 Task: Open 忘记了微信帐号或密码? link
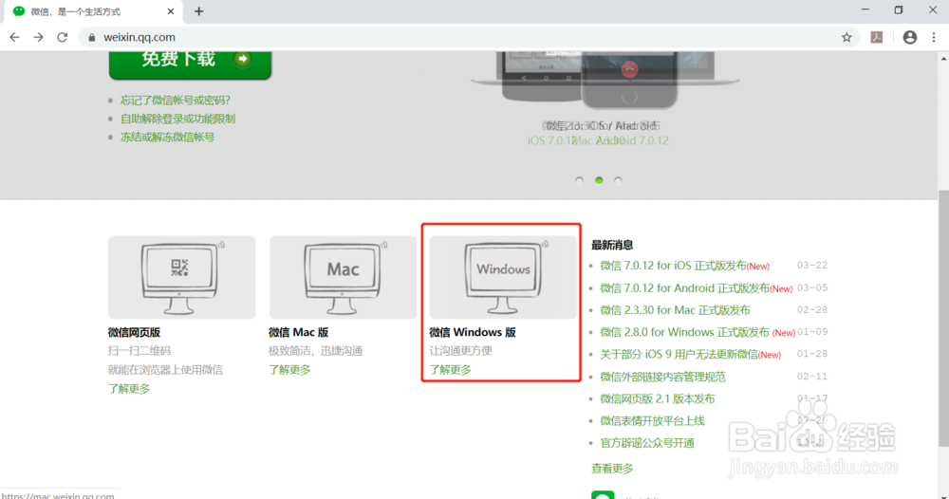175,101
